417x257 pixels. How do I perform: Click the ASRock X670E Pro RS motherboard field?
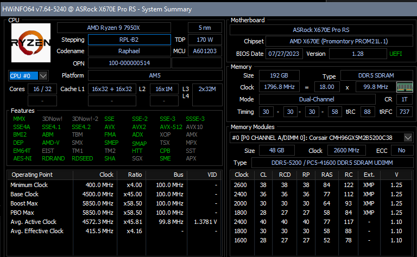pos(321,30)
